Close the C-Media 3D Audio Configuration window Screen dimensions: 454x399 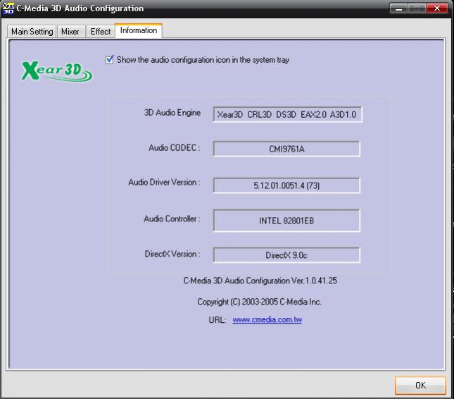pyautogui.click(x=437, y=8)
